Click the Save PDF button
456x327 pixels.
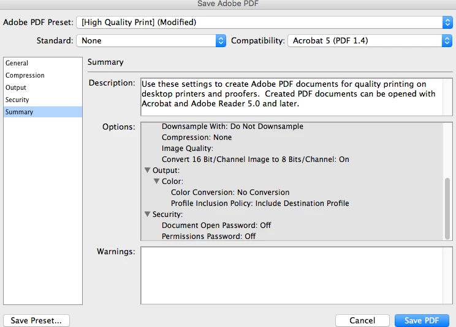[422, 320]
